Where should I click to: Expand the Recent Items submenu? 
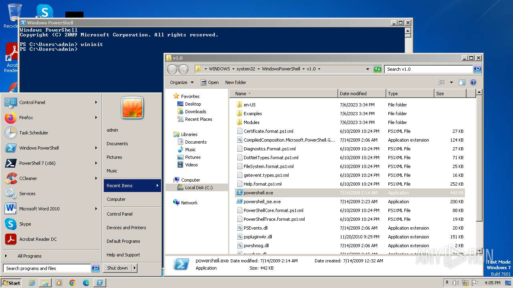tap(132, 186)
